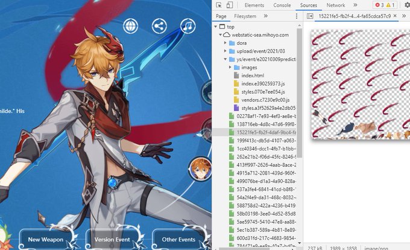Toggle the navigator sidebar icon

310,16
